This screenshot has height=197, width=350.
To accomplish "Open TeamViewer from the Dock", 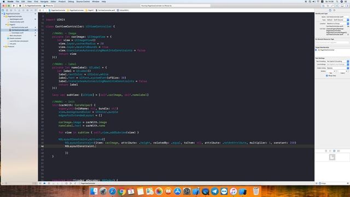I will click(224, 191).
